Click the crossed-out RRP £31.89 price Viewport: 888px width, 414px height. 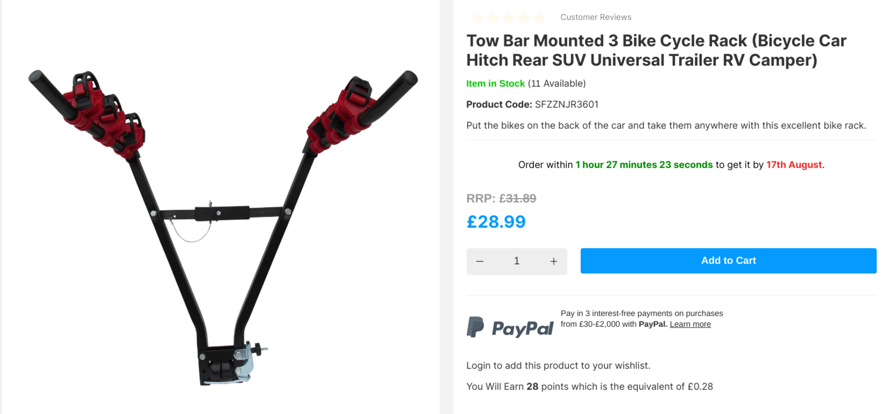pos(501,199)
